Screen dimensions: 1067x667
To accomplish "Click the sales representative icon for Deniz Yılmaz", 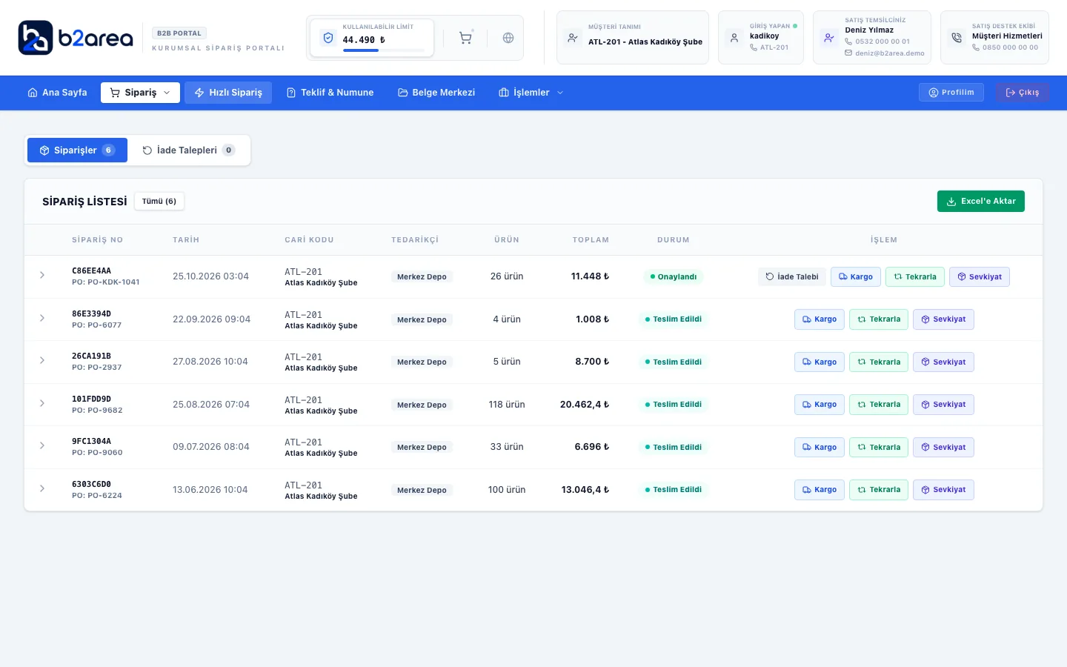I will (829, 38).
